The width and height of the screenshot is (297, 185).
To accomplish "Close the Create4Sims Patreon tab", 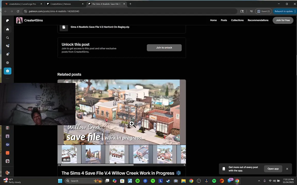I will [82, 4].
